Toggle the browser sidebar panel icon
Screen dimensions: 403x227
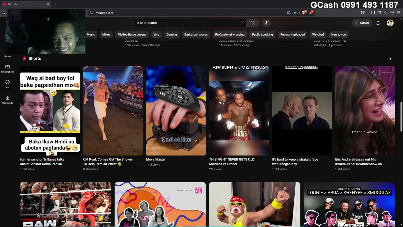click(x=373, y=13)
